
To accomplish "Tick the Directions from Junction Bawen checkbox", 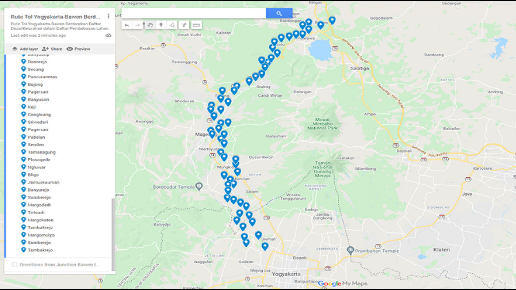I will (x=15, y=265).
